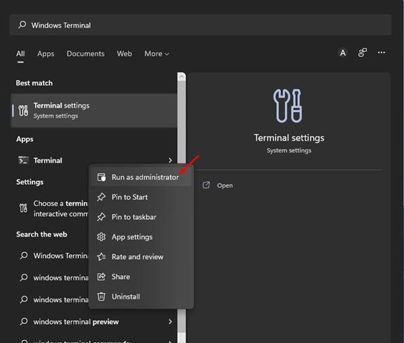
Task: Switch to the Web tab
Action: coord(124,54)
